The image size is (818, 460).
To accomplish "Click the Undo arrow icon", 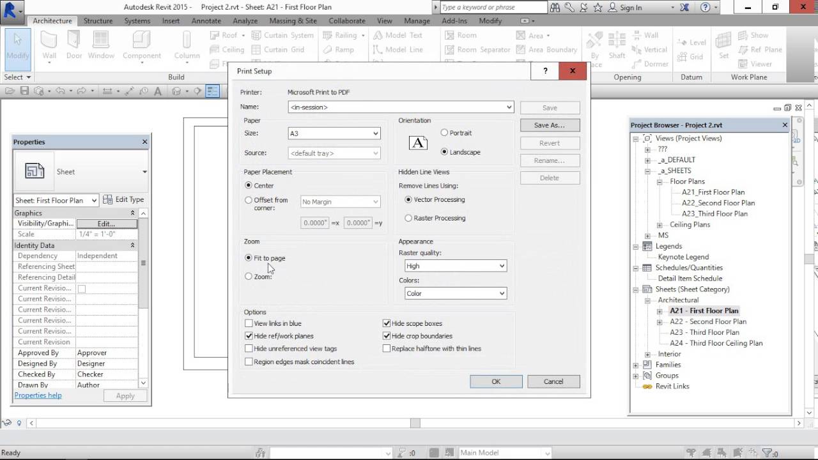I will pyautogui.click(x=60, y=91).
